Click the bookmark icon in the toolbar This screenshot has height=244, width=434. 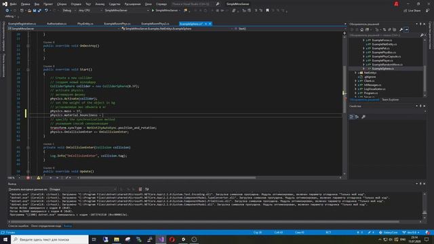[267, 11]
